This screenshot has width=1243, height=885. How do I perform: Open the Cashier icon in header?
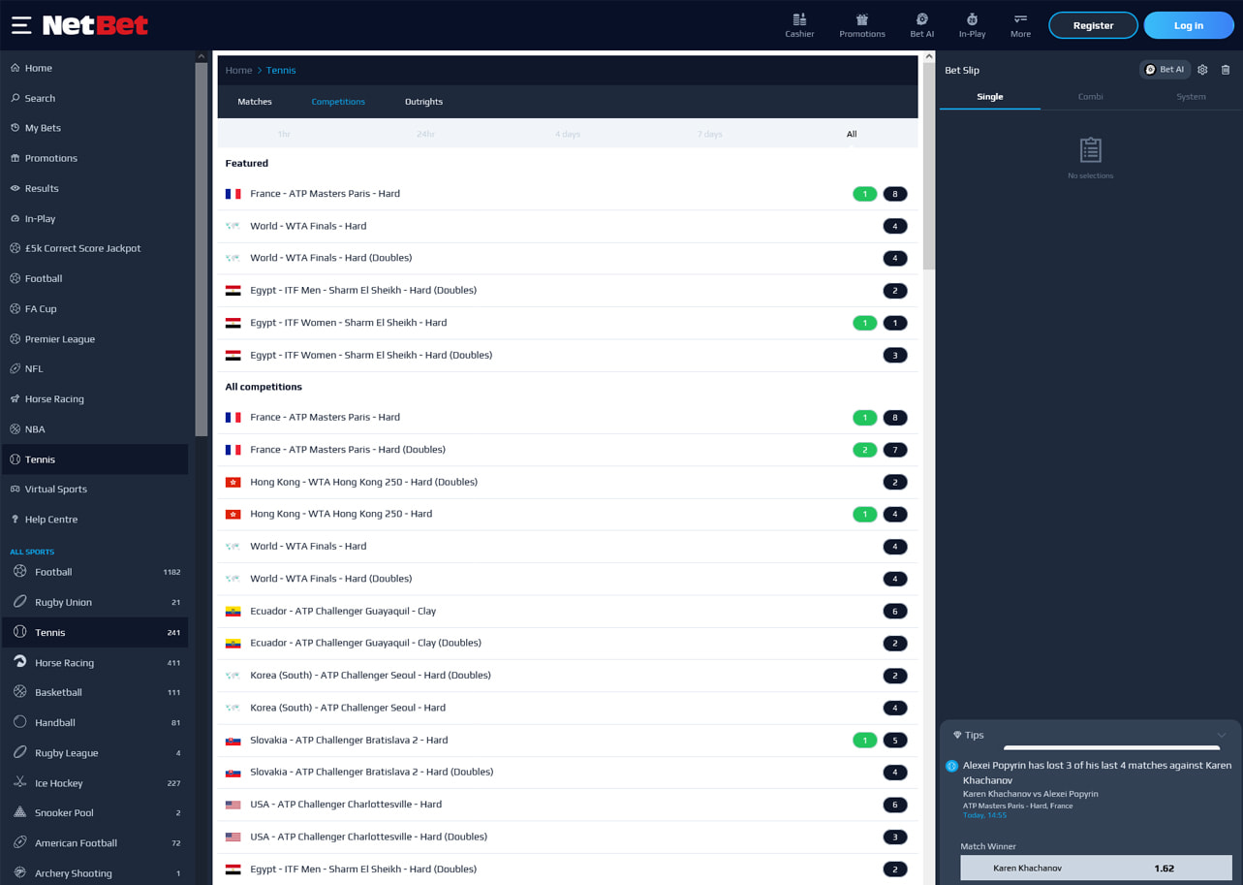(x=799, y=25)
